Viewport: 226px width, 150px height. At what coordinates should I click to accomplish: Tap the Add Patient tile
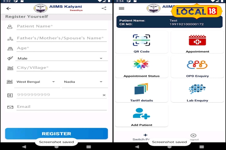(141, 116)
